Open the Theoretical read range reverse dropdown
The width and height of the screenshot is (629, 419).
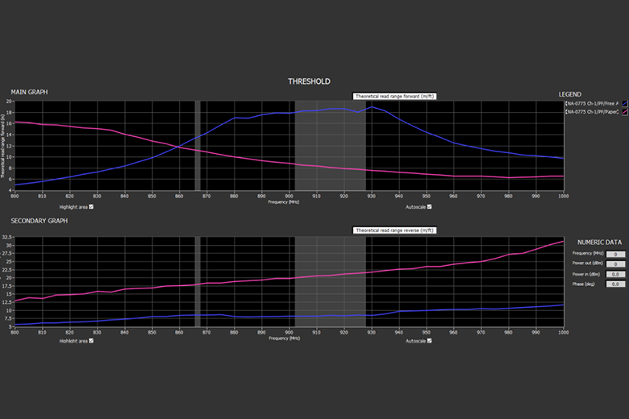tap(394, 230)
